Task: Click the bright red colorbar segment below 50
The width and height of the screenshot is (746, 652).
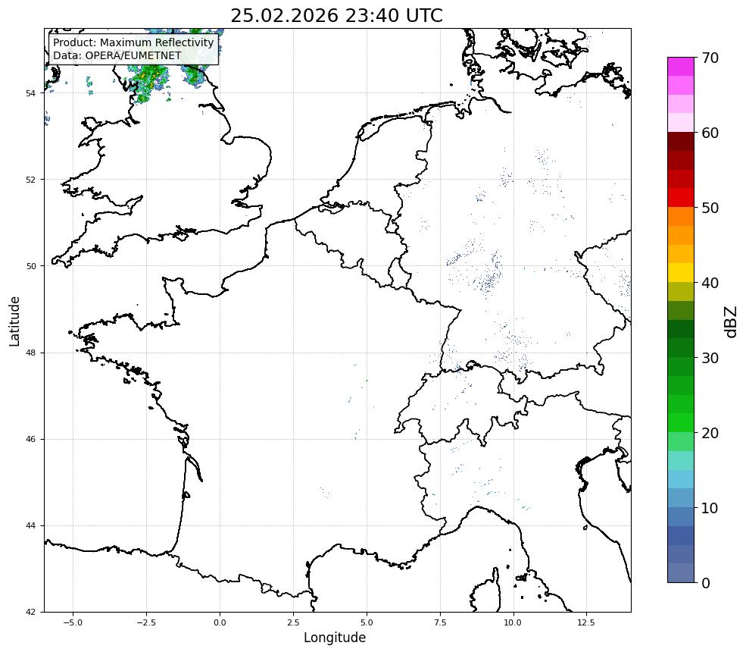Action: click(x=681, y=198)
